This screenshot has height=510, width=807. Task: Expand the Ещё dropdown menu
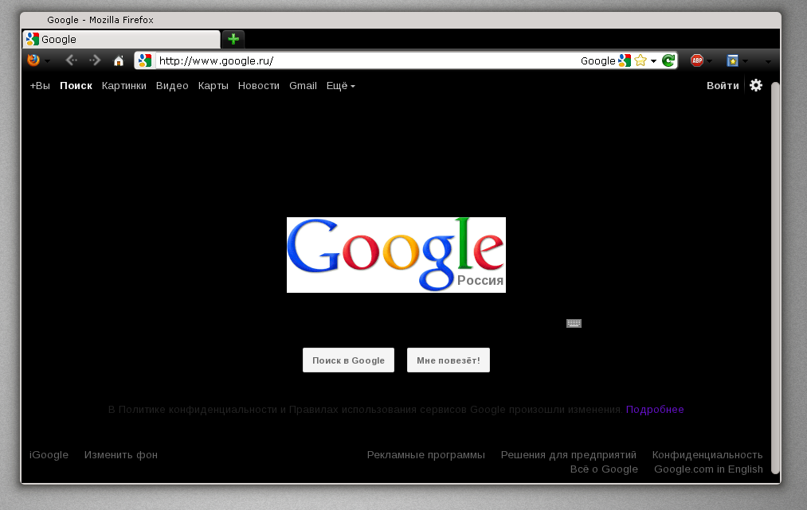[x=340, y=86]
